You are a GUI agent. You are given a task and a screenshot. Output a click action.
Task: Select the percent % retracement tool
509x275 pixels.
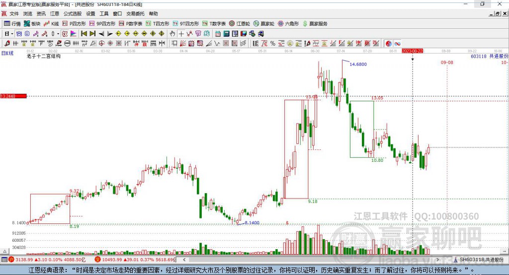pyautogui.click(x=273, y=44)
